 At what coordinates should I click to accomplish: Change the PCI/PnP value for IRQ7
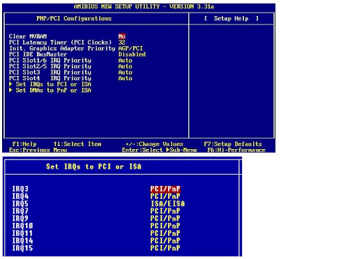click(165, 211)
